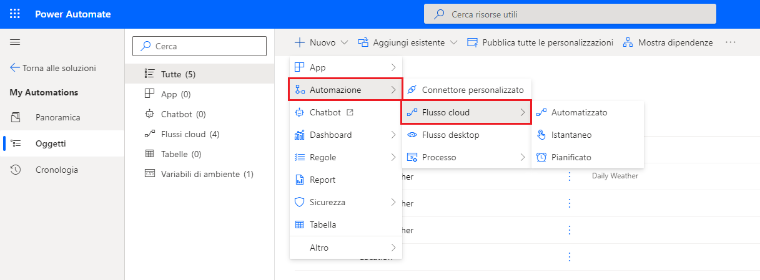
Task: Select Flussi cloud (4) in object list
Action: [190, 134]
